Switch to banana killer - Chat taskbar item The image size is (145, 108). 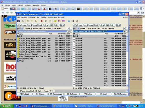point(84,106)
